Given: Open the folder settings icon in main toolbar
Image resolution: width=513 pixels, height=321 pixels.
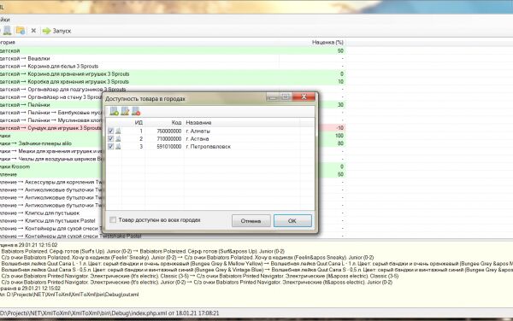Looking at the screenshot, I should click(21, 31).
